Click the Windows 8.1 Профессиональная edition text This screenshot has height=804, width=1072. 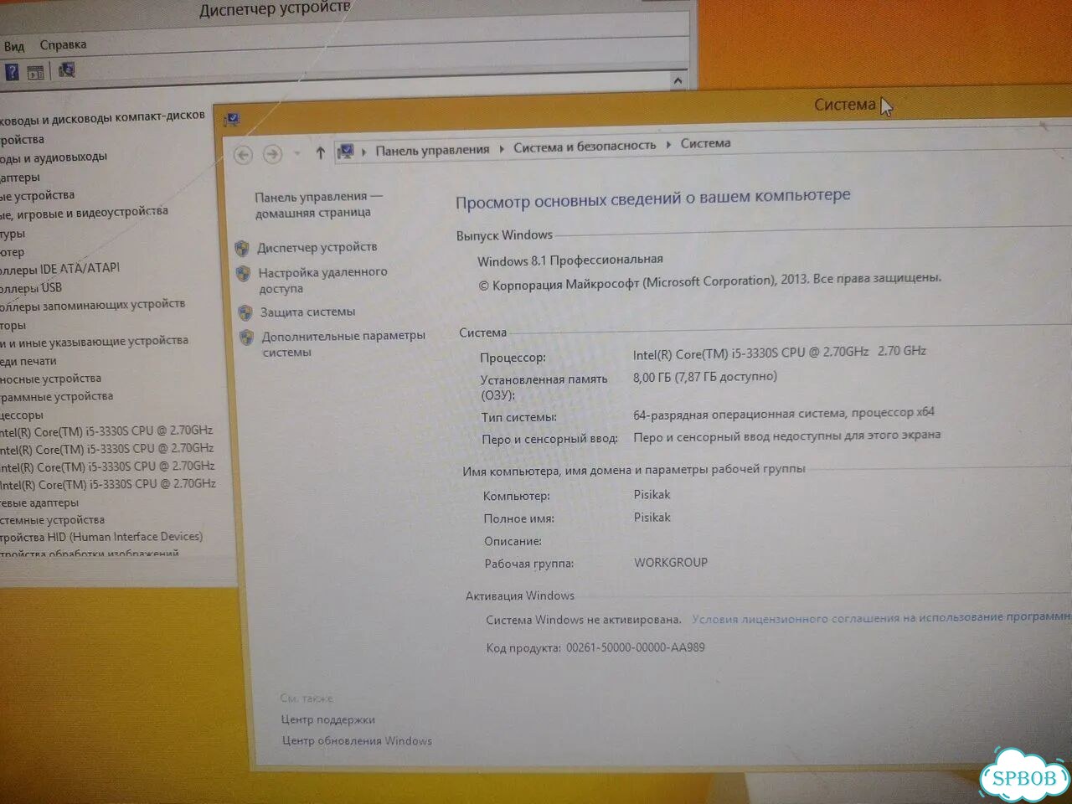pyautogui.click(x=569, y=260)
